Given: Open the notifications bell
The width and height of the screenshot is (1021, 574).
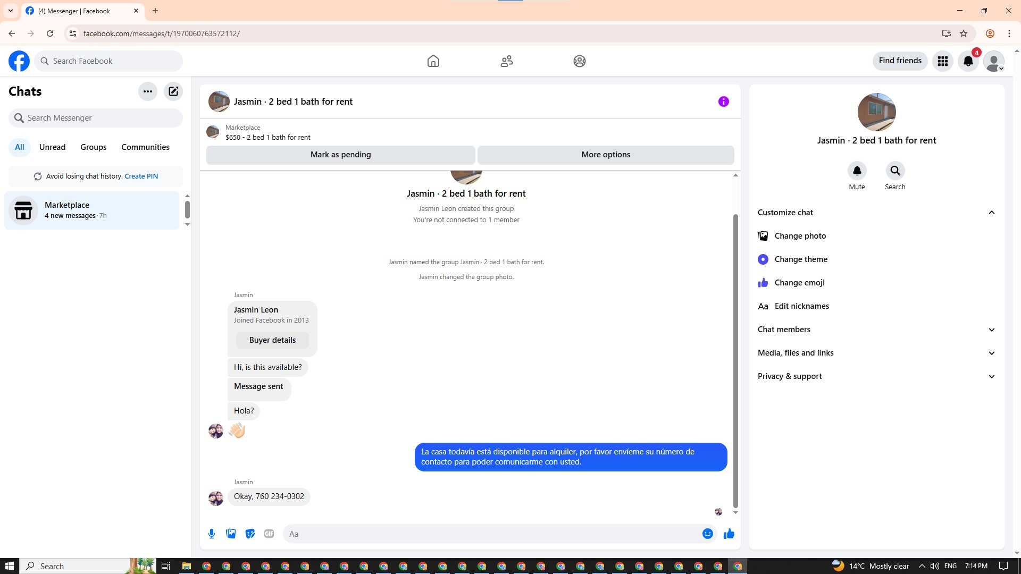Looking at the screenshot, I should 968,61.
